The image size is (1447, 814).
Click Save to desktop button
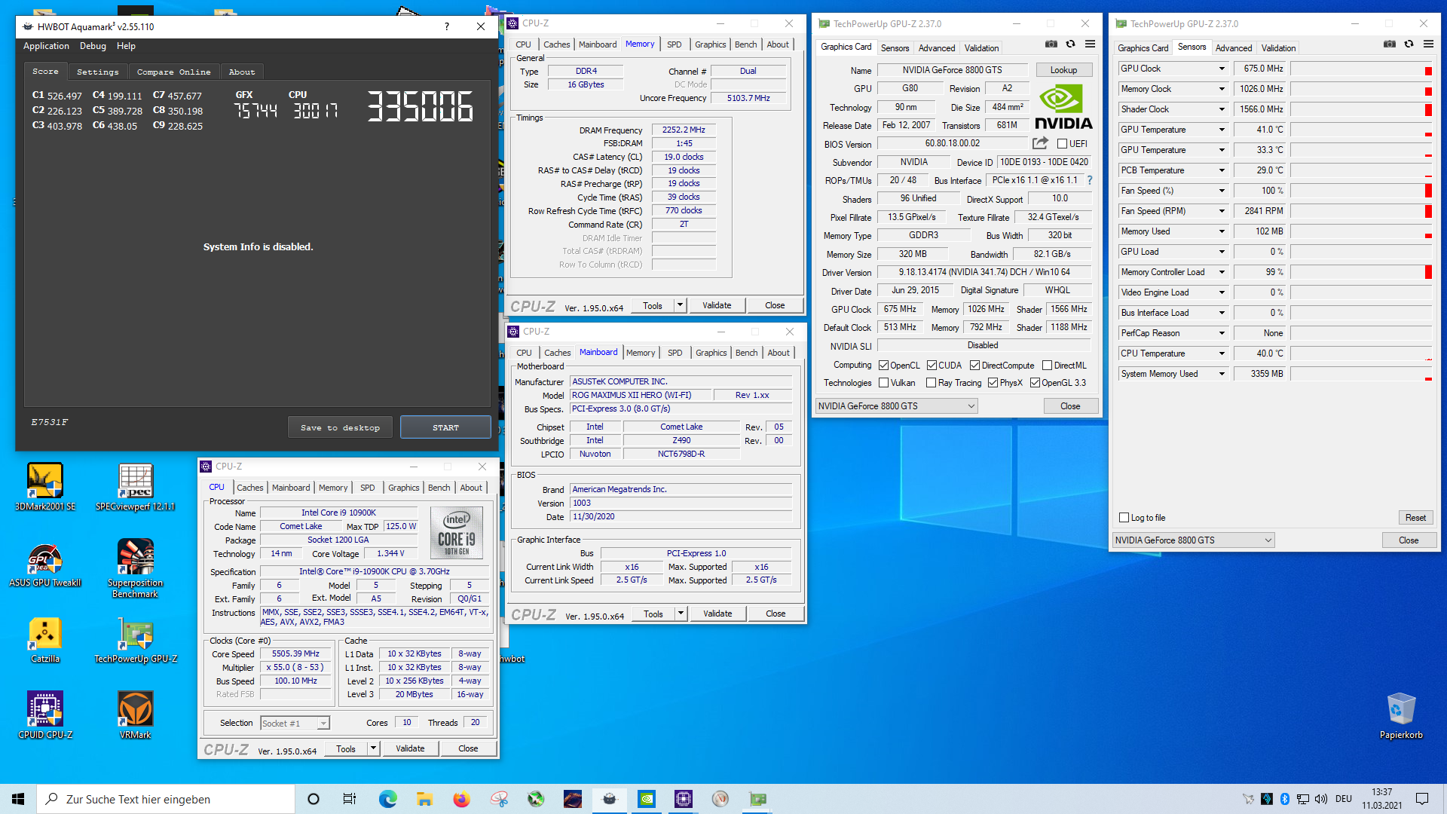(340, 427)
